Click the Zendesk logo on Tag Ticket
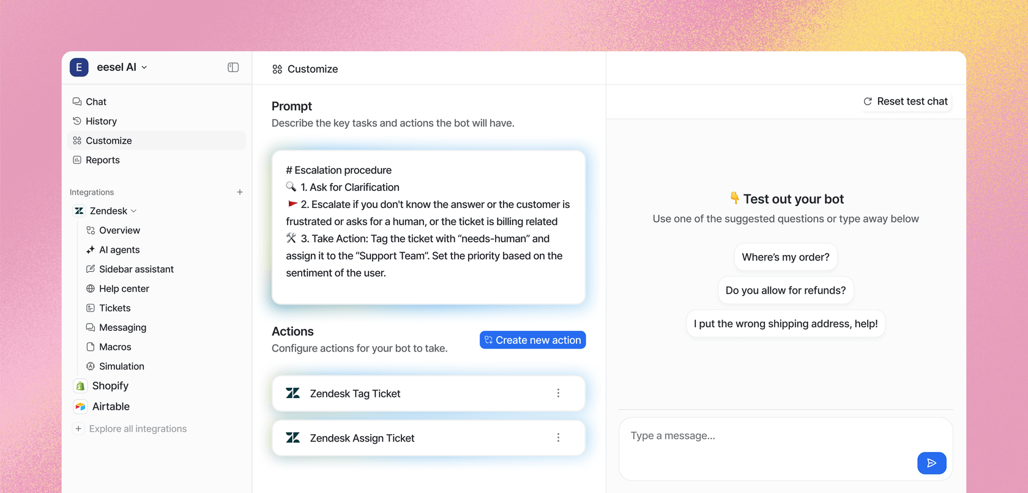1028x493 pixels. point(293,393)
